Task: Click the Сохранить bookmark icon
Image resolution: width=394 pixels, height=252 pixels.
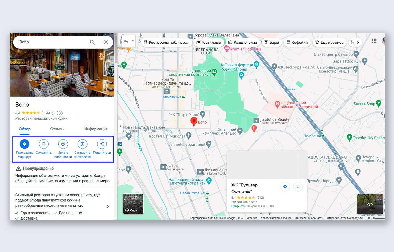Action: (x=44, y=144)
